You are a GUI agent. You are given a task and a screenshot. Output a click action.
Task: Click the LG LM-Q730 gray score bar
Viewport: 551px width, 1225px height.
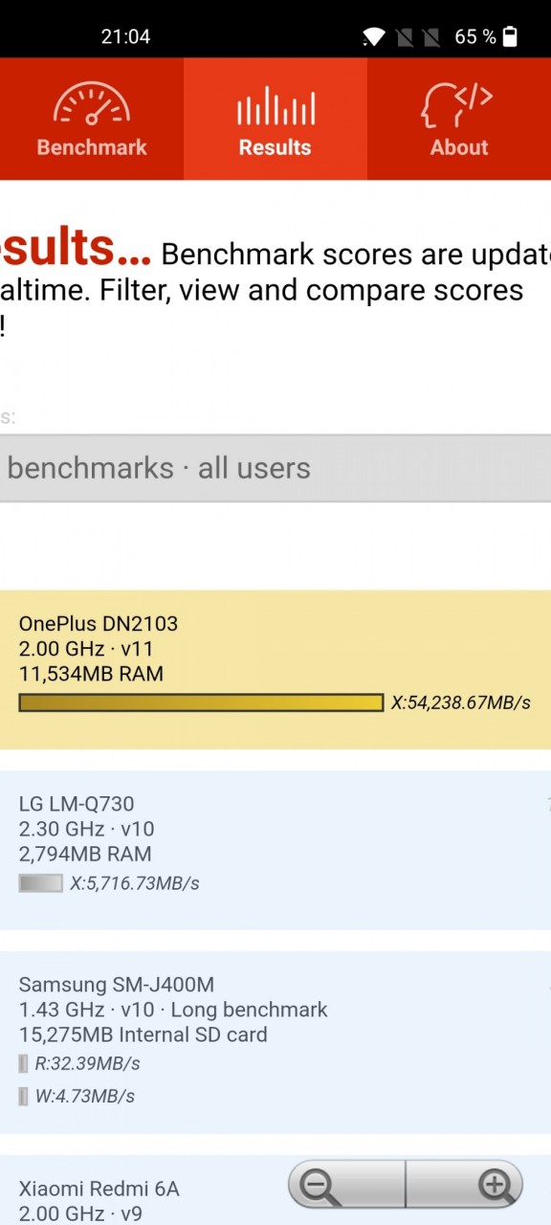click(41, 882)
